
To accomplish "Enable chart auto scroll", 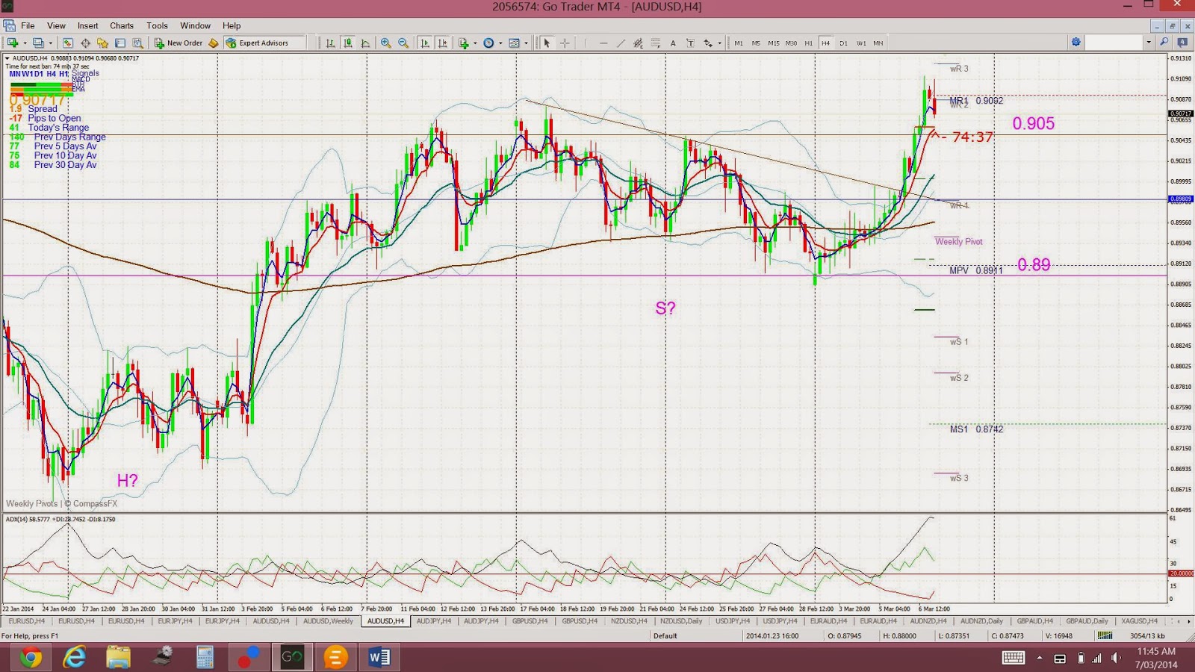I will point(425,43).
